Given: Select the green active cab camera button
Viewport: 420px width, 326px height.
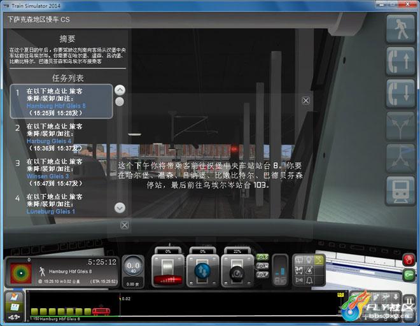Looking at the screenshot, I should point(262,257).
